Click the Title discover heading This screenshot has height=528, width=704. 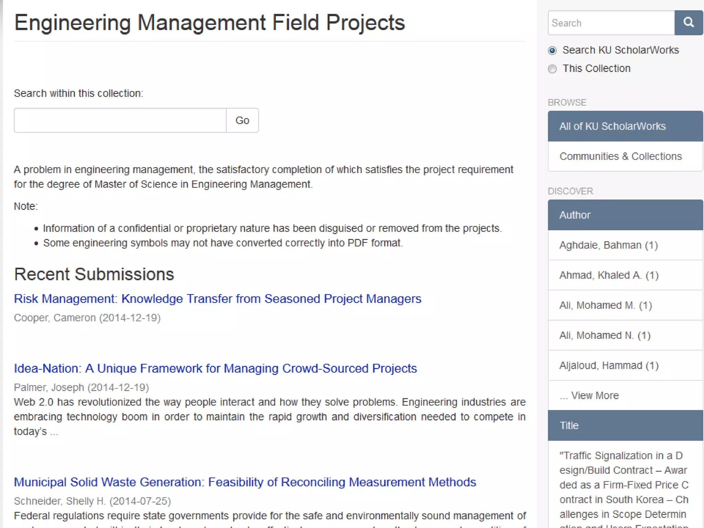click(x=569, y=426)
